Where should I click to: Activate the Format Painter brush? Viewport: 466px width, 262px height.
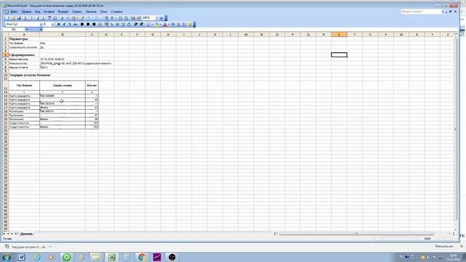(82, 18)
